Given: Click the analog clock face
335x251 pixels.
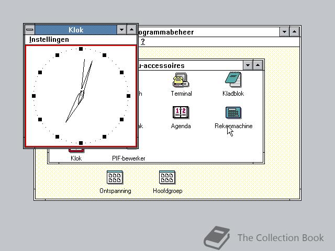Looking at the screenshot, I should [x=81, y=96].
